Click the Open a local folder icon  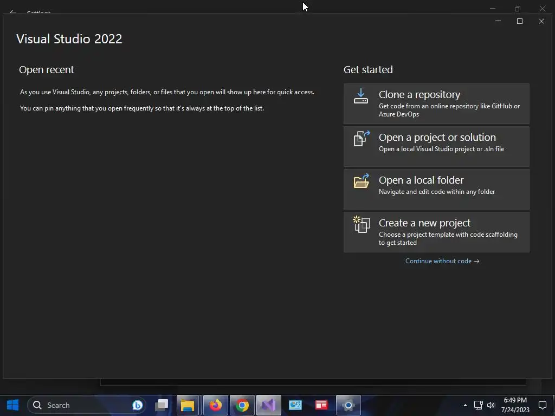point(362,181)
